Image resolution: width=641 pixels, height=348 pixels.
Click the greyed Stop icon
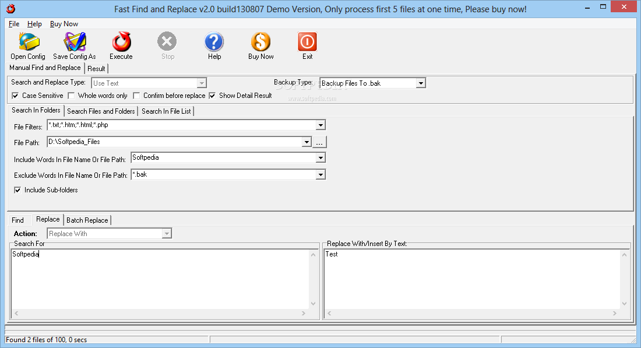[167, 41]
